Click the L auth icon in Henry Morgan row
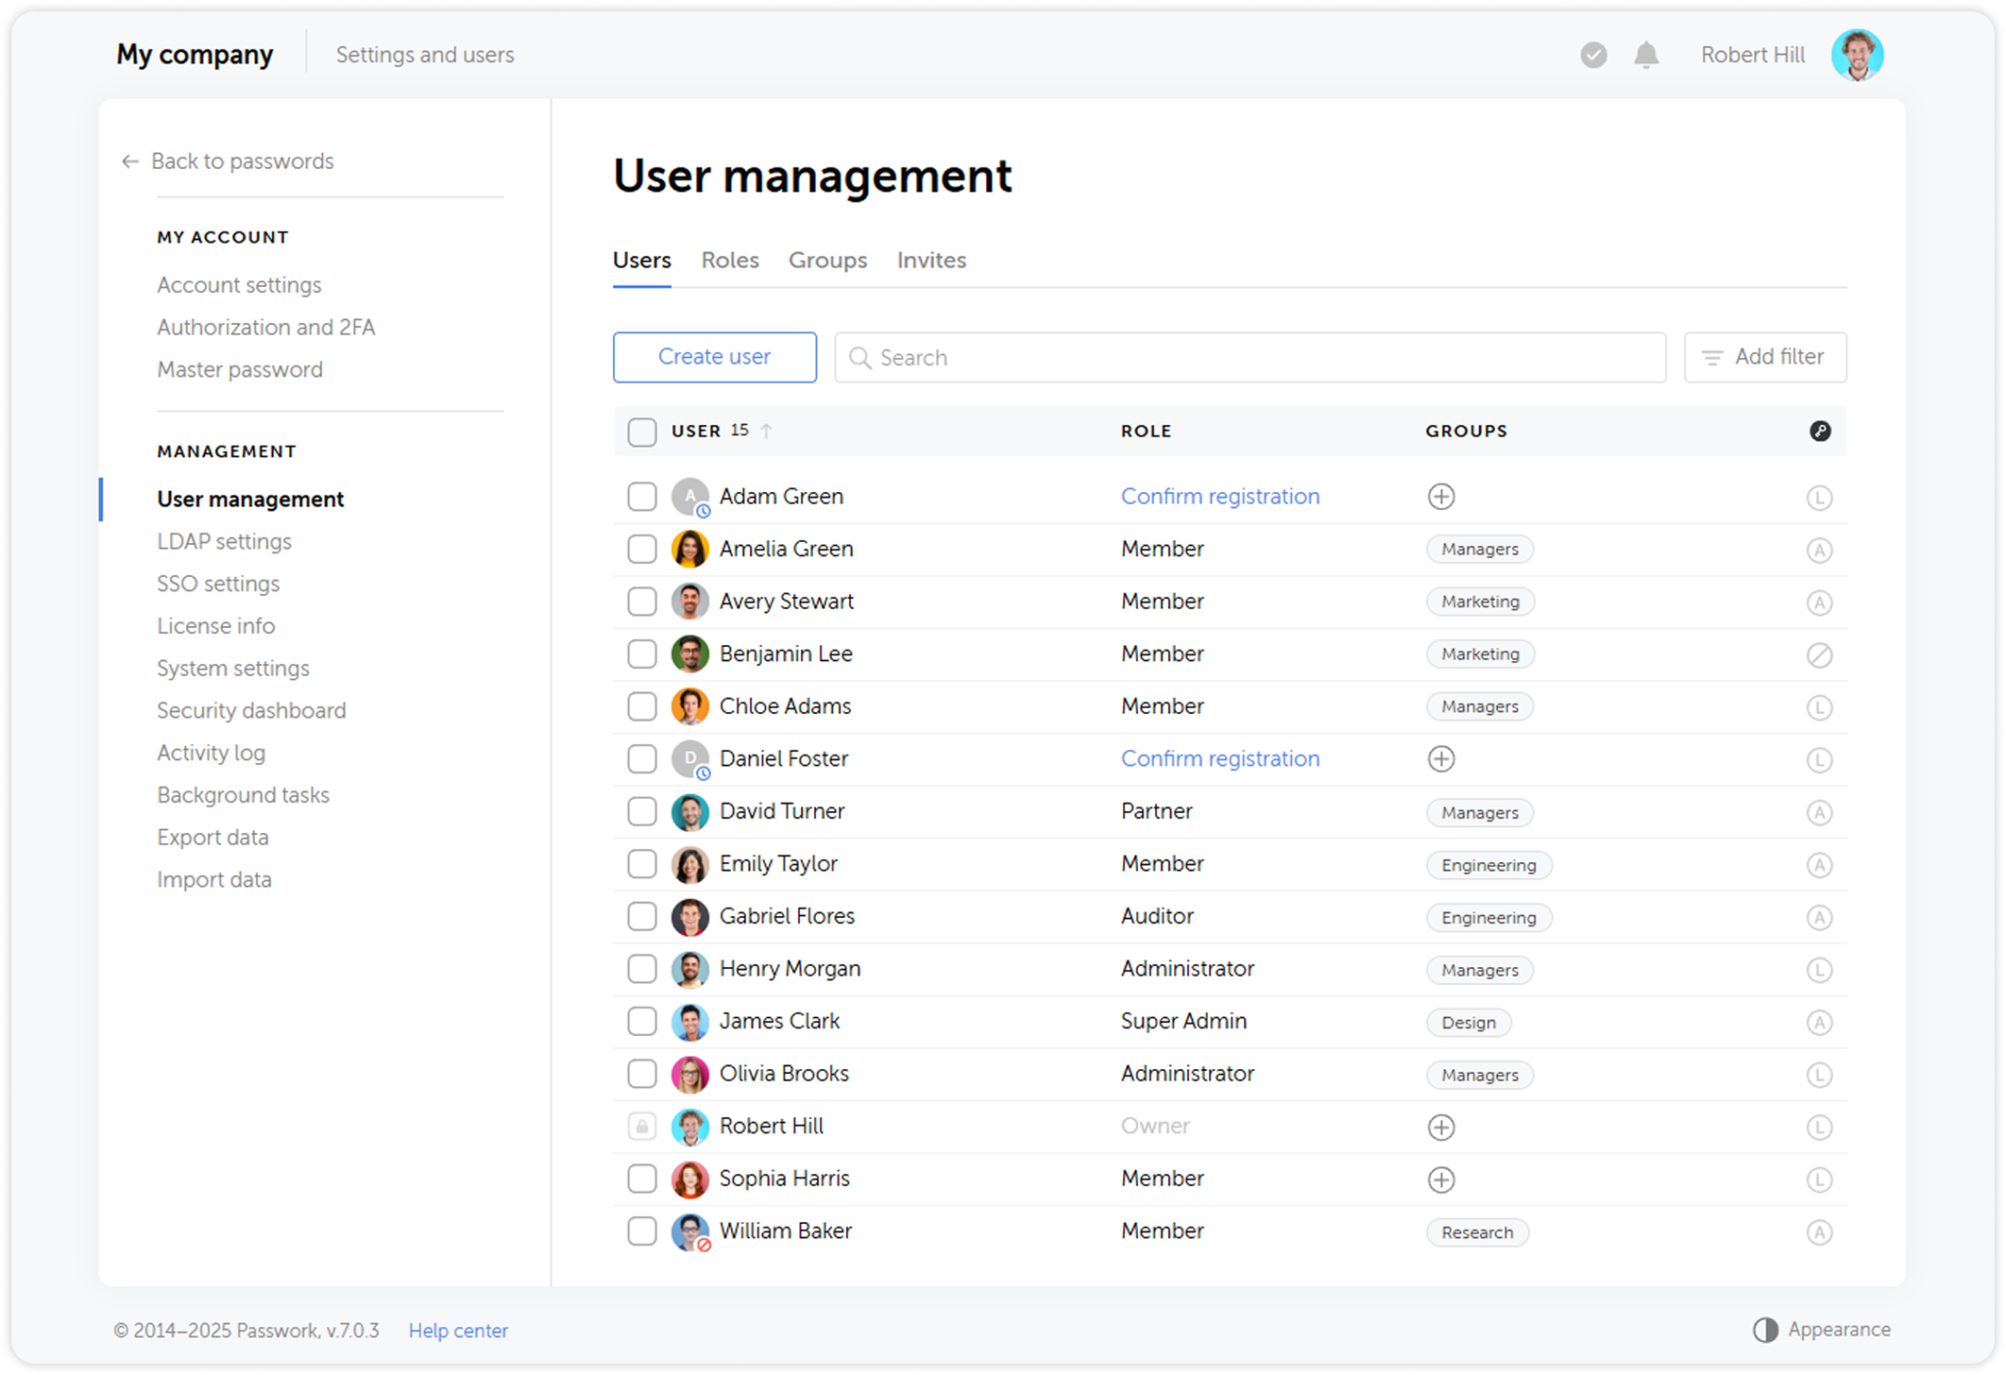The height and width of the screenshot is (1375, 2006). 1819,970
